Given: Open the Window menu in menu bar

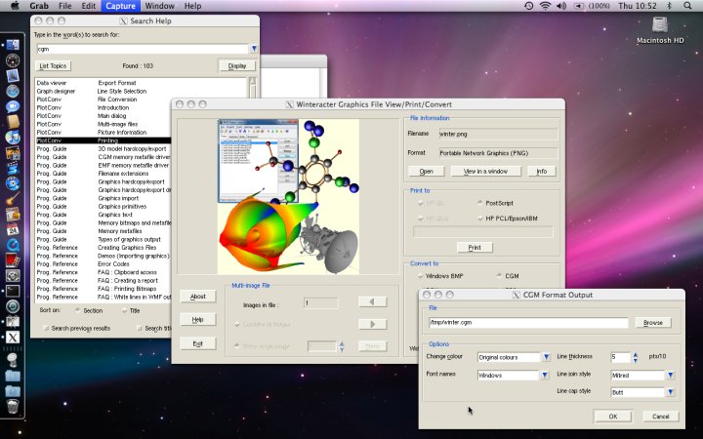Looking at the screenshot, I should point(160,6).
